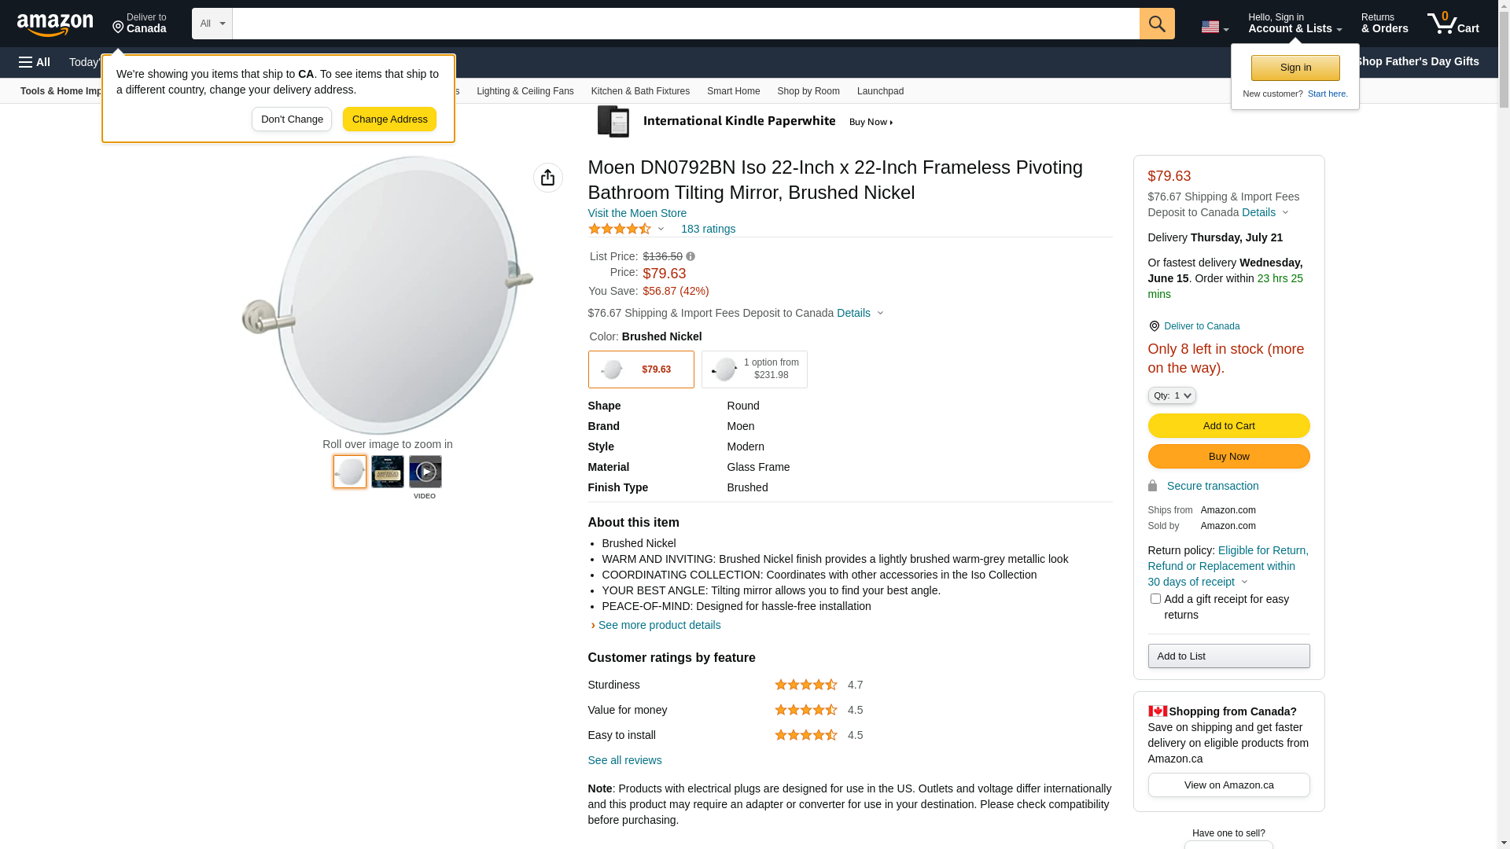Click the List Price info icon

point(691,256)
